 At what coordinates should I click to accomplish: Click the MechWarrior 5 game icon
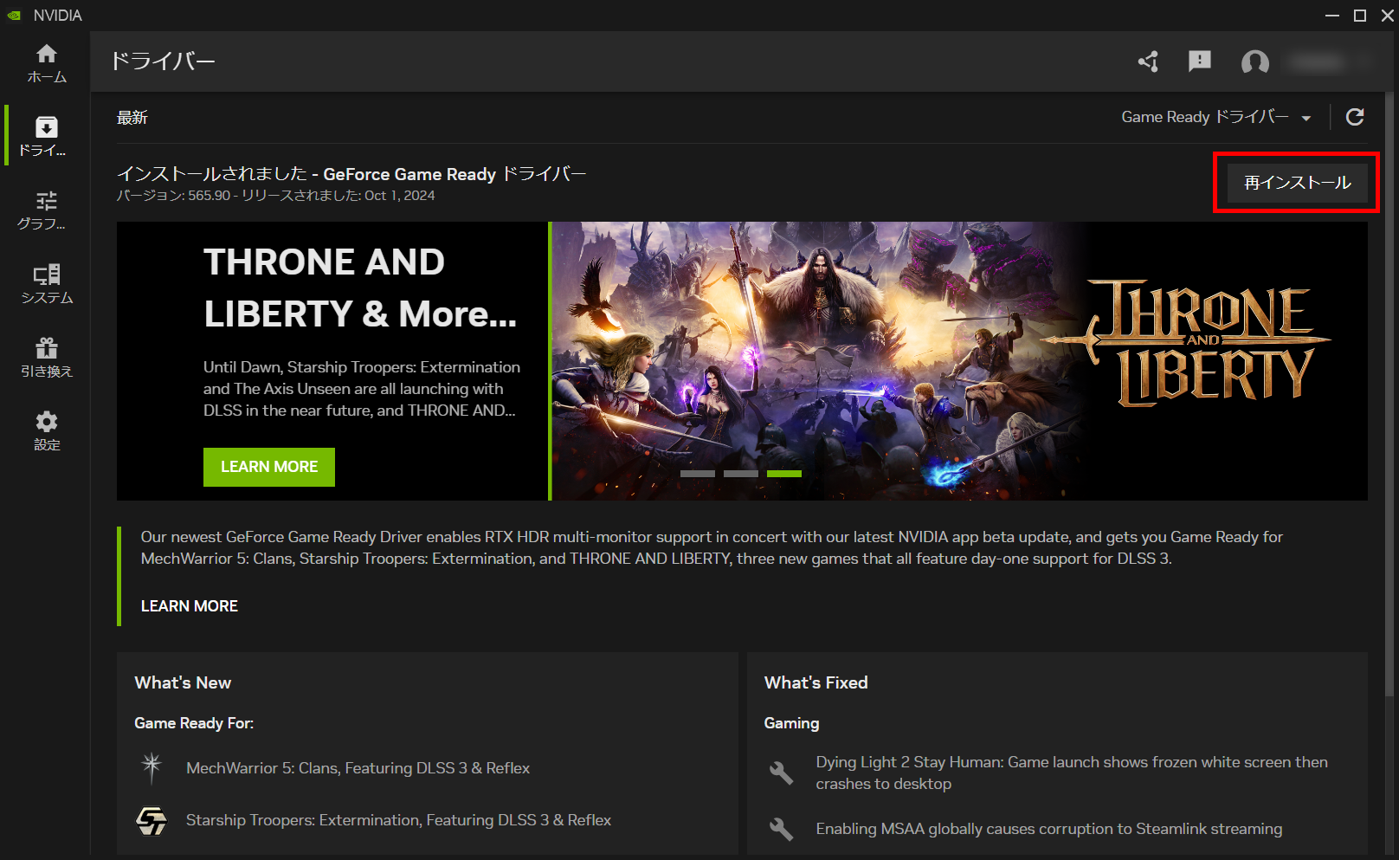[152, 767]
